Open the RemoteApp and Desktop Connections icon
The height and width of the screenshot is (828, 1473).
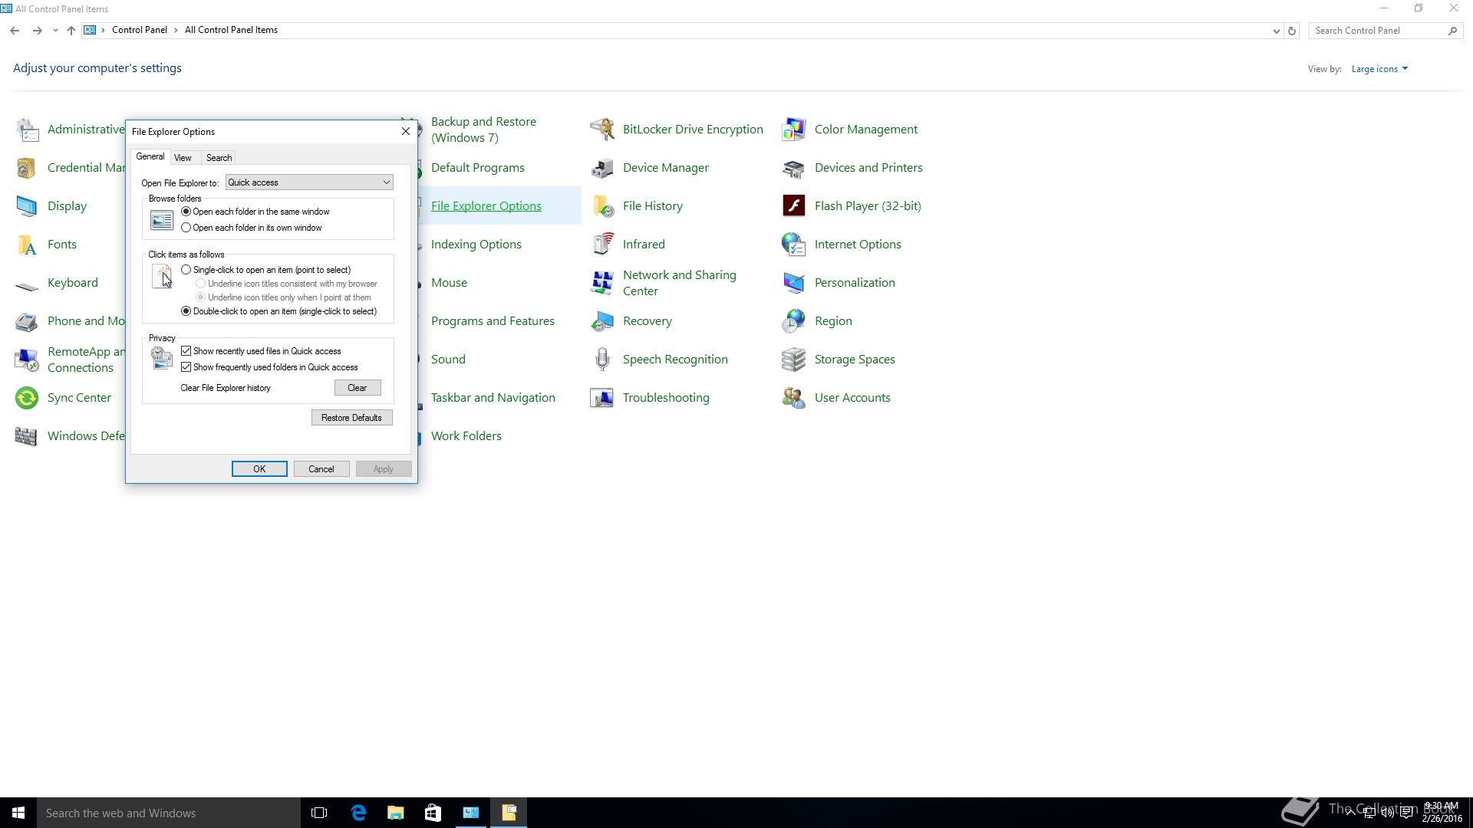(x=27, y=360)
